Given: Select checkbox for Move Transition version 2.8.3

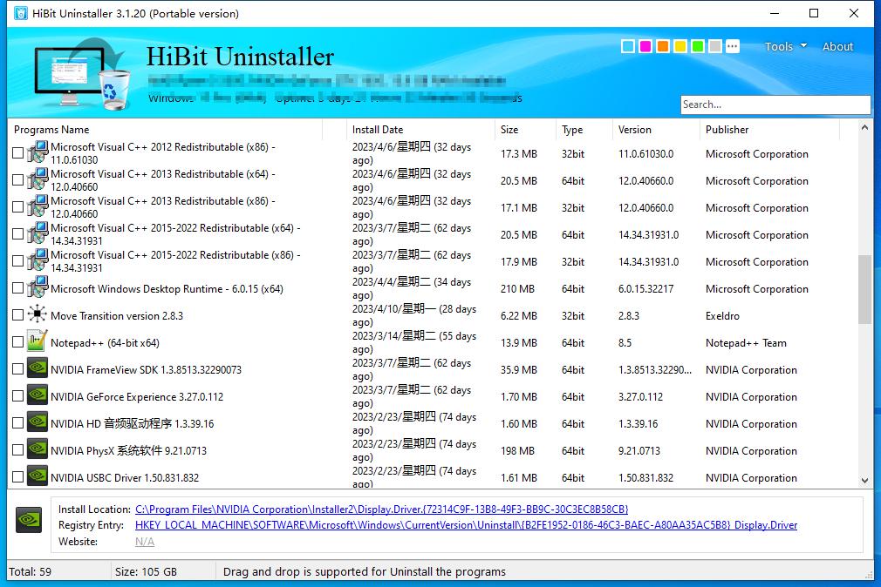Looking at the screenshot, I should point(18,316).
